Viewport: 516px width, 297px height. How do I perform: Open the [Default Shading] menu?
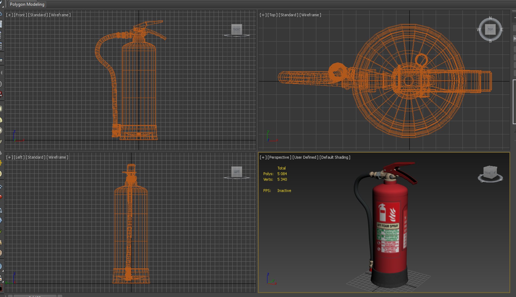click(335, 157)
